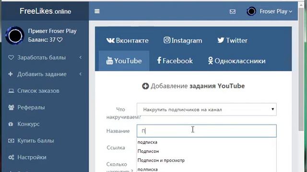Expand the Заработать баллы chevron
The width and height of the screenshot is (307, 172).
coord(81,57)
